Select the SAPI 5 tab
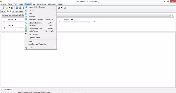This screenshot has width=176, height=93. [x=9, y=11]
